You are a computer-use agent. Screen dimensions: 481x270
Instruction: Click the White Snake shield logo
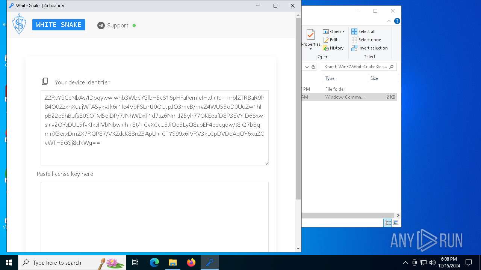tap(19, 24)
